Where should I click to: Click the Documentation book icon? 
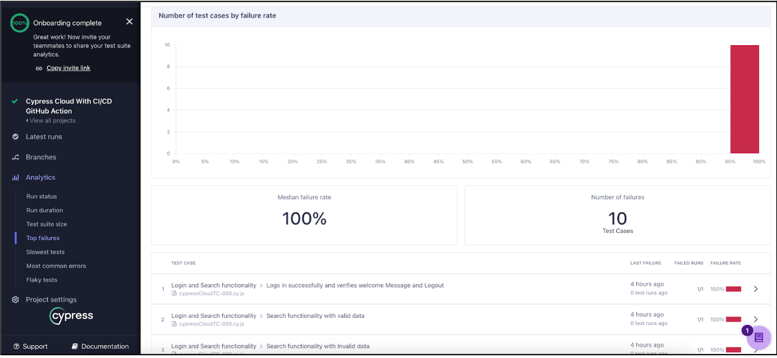click(x=75, y=346)
